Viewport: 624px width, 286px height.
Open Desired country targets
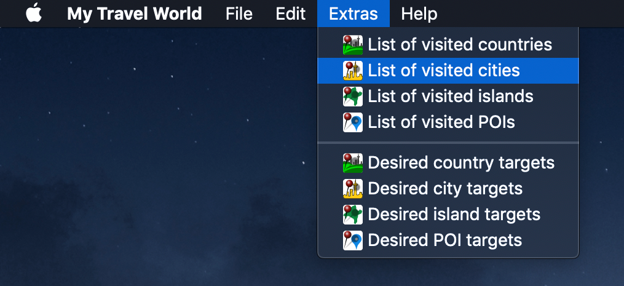[448, 162]
